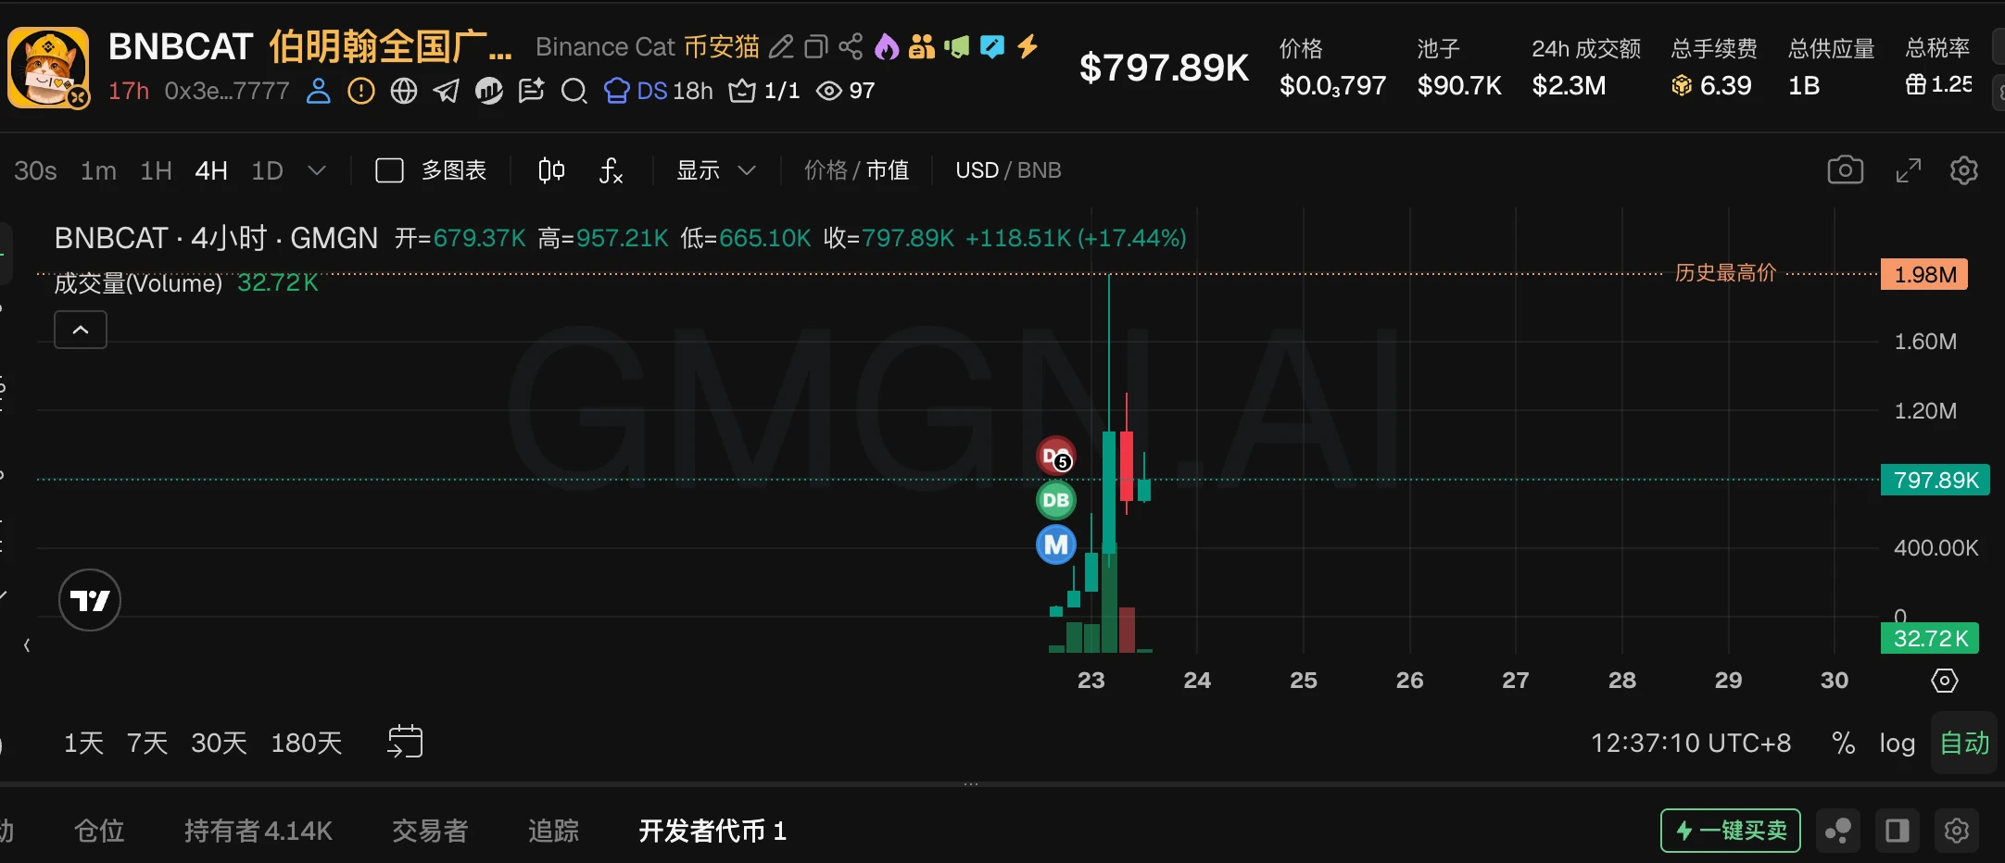Click the 1.98M all-time-high price label
Image resolution: width=2005 pixels, height=863 pixels.
click(1924, 274)
